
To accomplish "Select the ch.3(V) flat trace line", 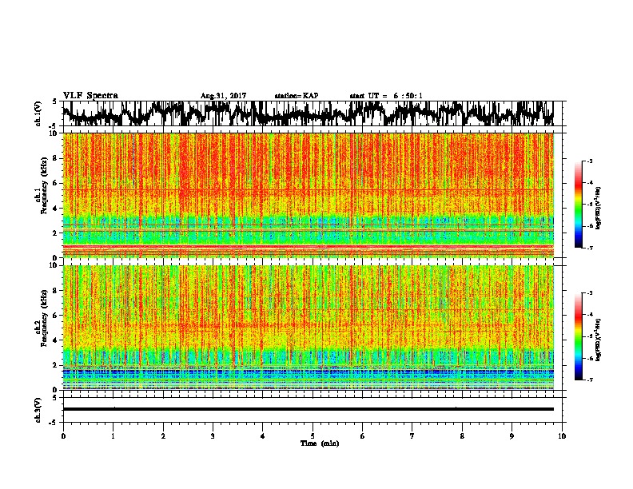I will pos(309,409).
